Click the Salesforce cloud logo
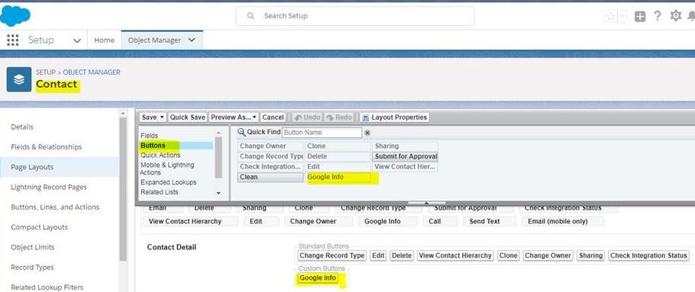Image resolution: width=695 pixels, height=292 pixels. point(15,15)
